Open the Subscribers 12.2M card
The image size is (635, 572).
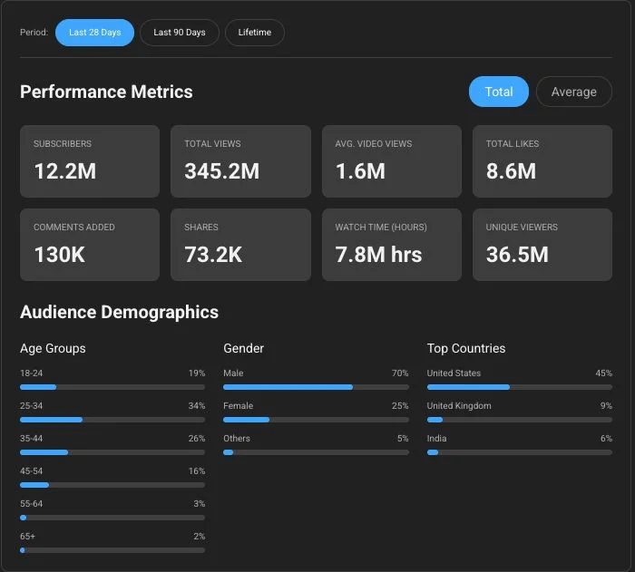[x=90, y=161]
